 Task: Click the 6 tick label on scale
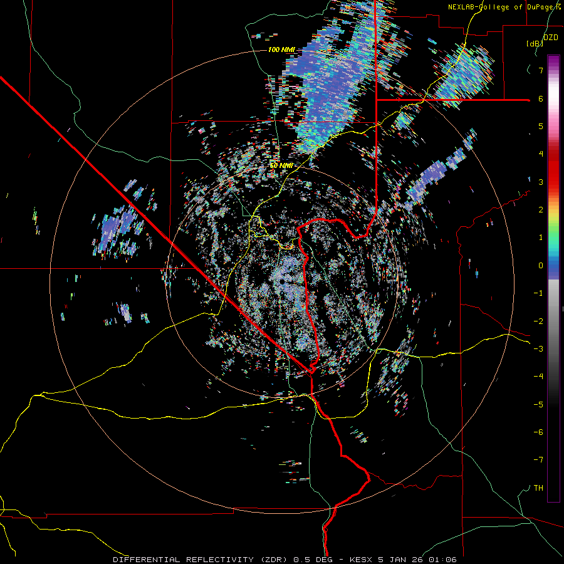point(541,98)
